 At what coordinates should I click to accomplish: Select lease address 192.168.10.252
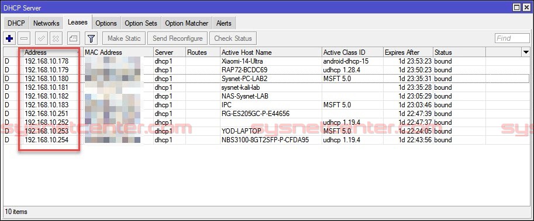(47, 122)
